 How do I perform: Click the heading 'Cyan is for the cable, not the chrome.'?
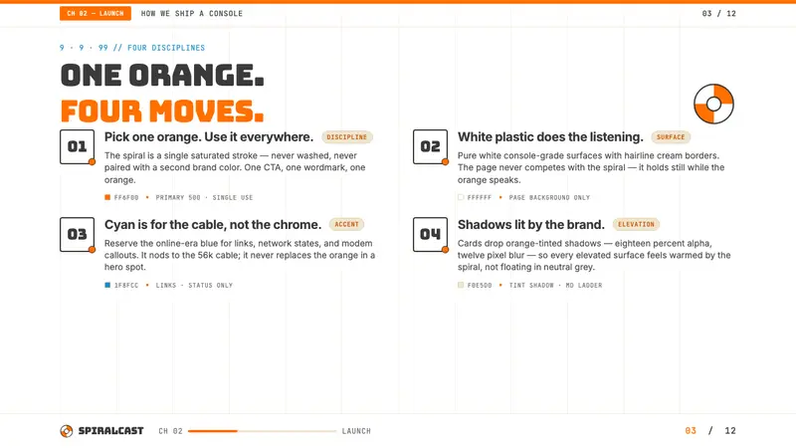coord(213,225)
